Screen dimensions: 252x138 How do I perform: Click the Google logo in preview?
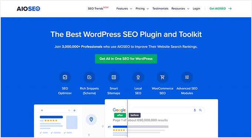(x=119, y=110)
